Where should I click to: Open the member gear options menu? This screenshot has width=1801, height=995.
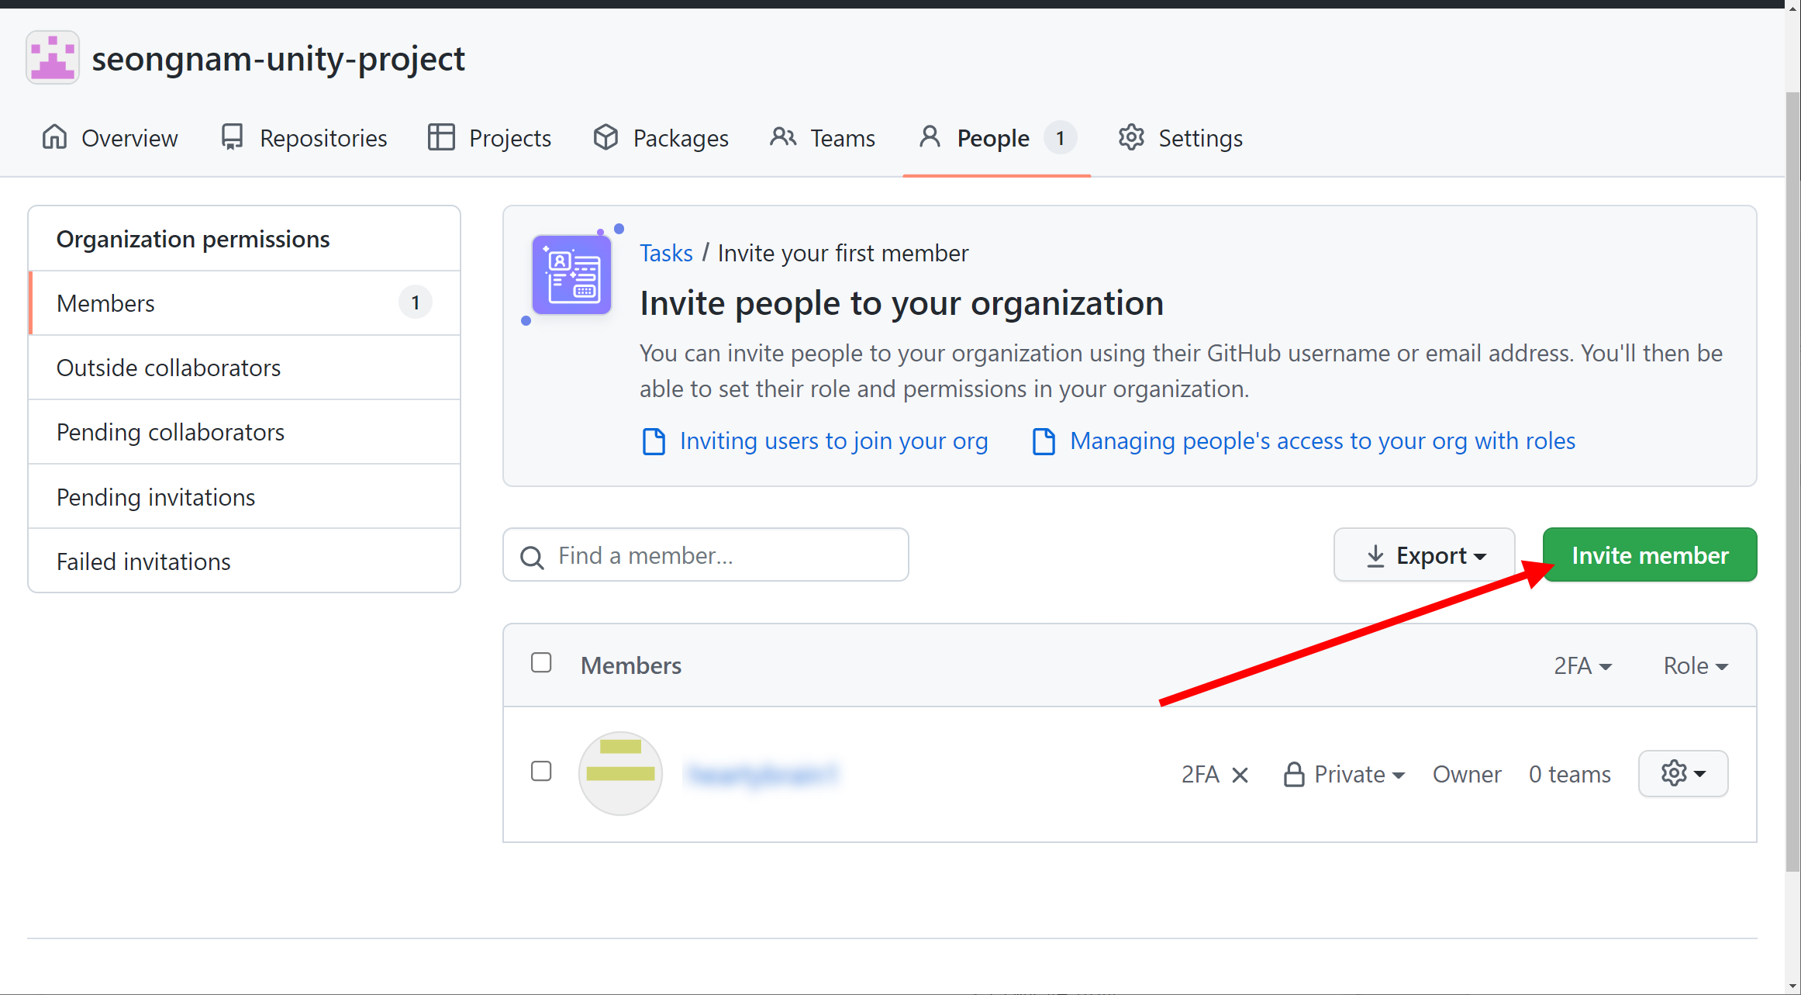tap(1682, 773)
